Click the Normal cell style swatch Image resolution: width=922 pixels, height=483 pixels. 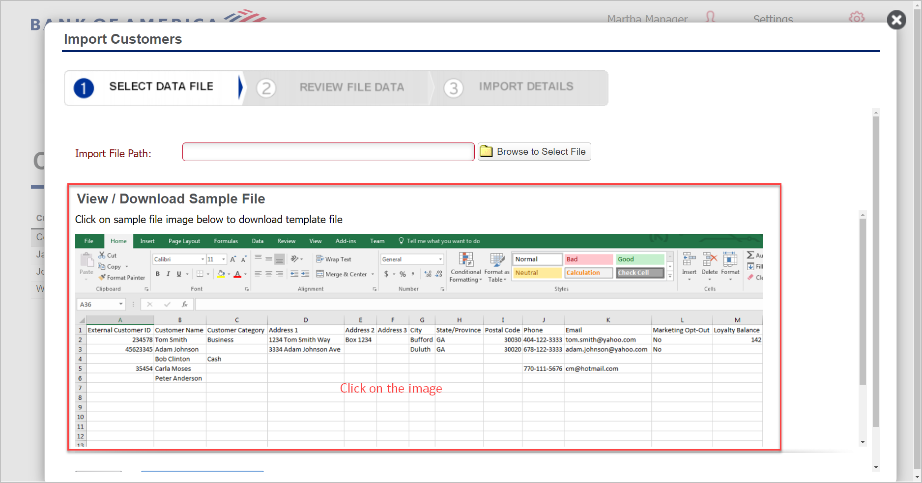coord(537,259)
